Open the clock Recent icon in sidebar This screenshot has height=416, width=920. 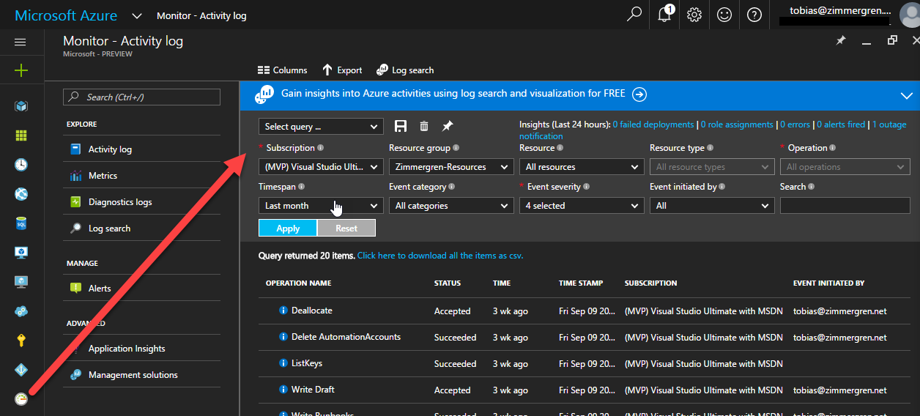click(21, 165)
